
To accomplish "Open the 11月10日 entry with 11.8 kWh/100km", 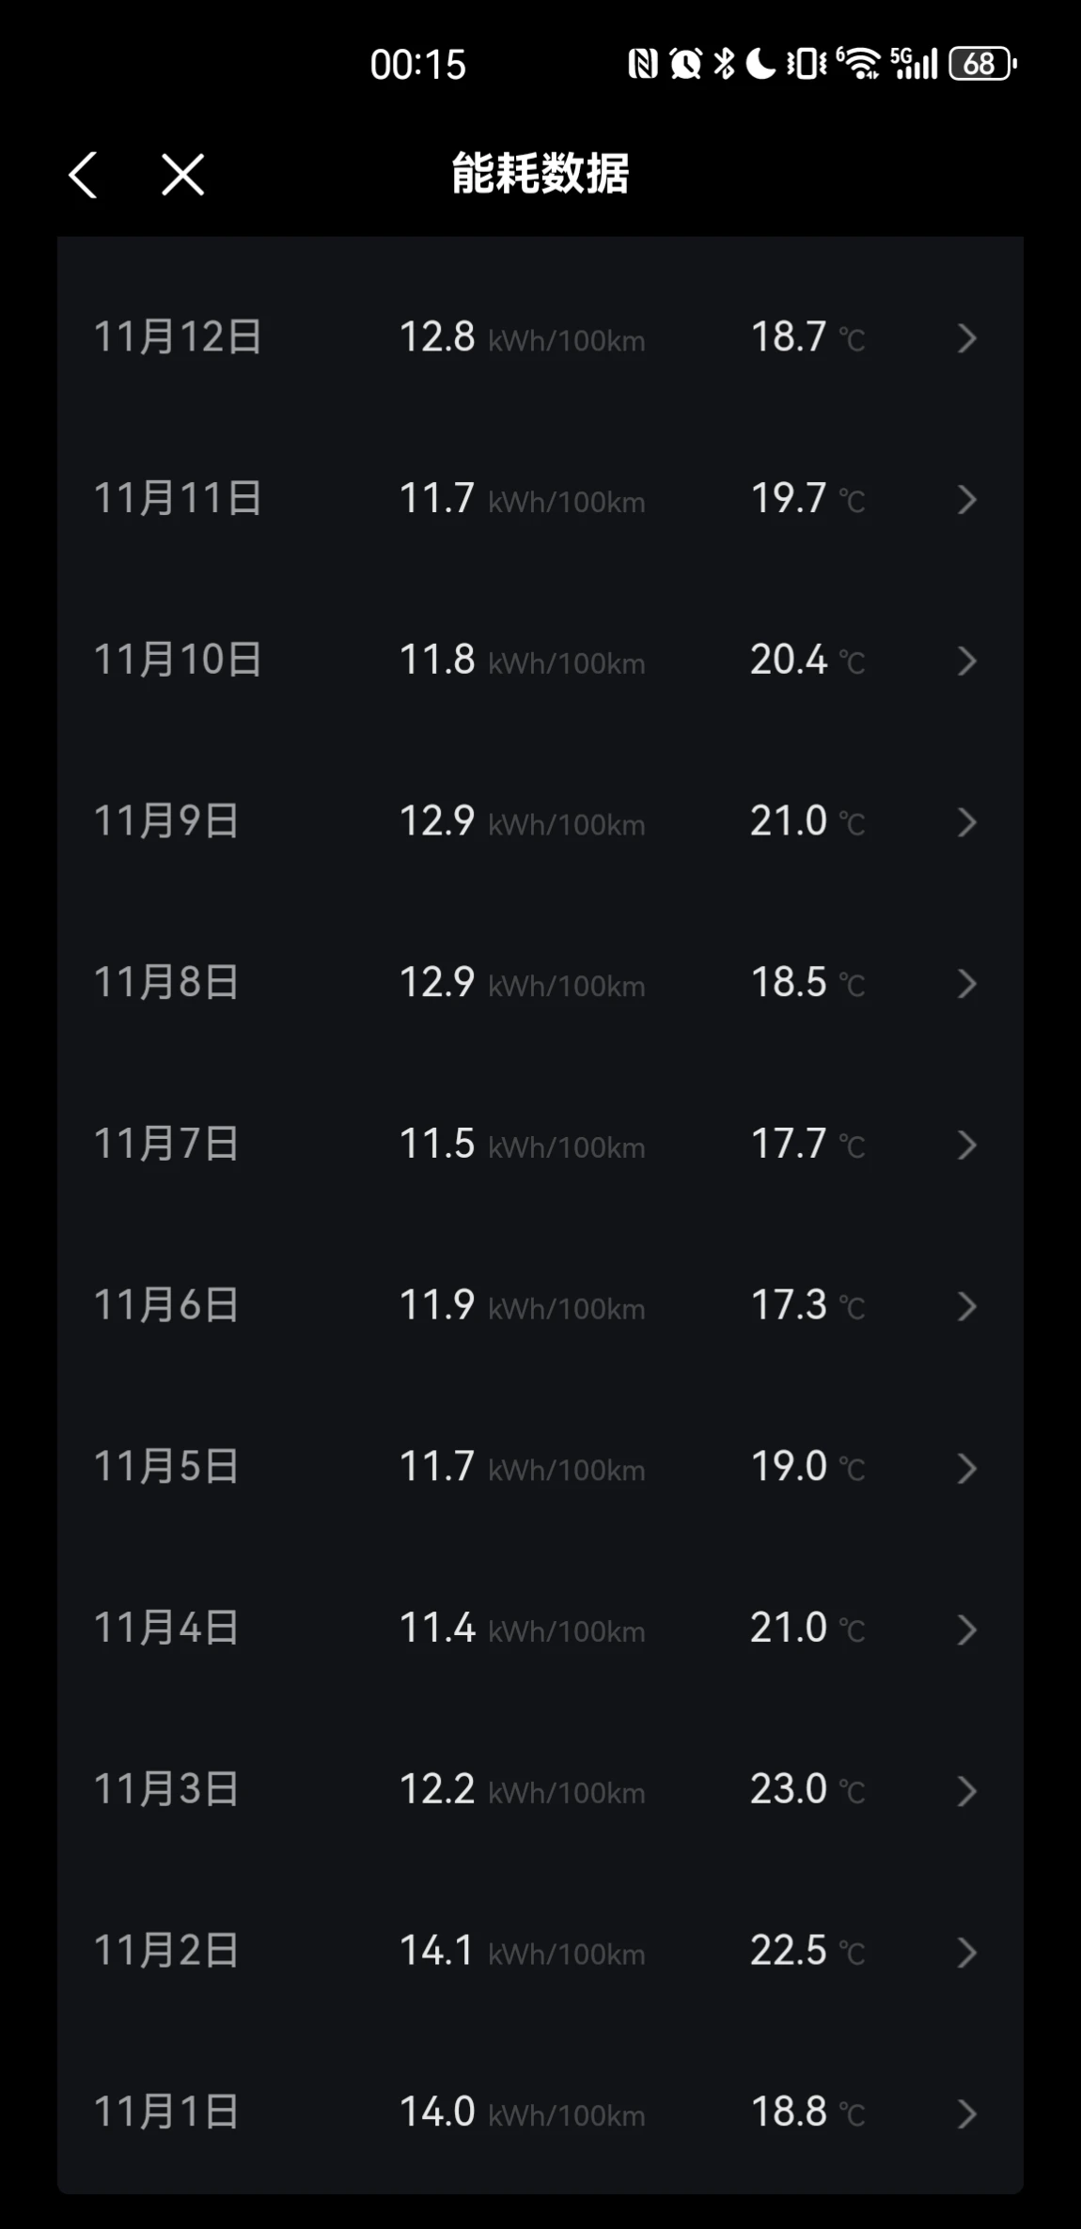I will click(x=540, y=661).
